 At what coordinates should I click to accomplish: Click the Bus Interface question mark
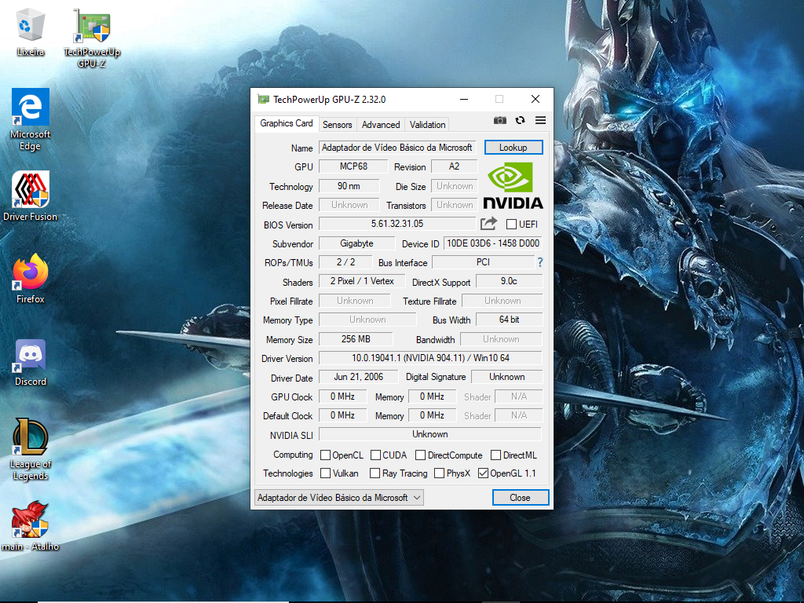[540, 262]
